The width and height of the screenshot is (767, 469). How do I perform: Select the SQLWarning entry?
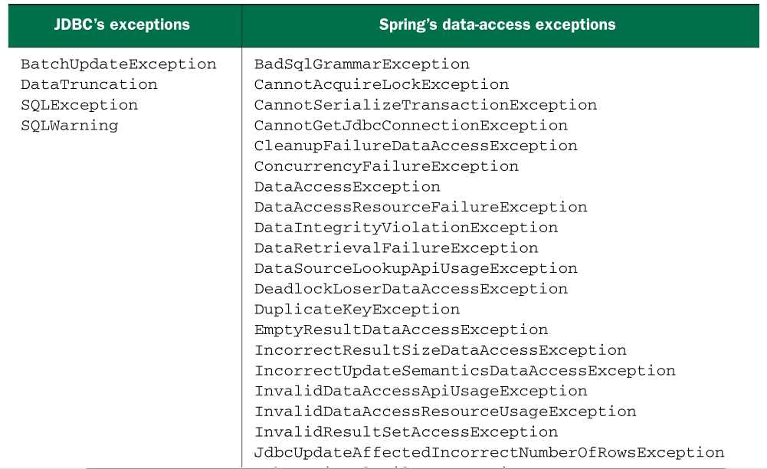(70, 126)
